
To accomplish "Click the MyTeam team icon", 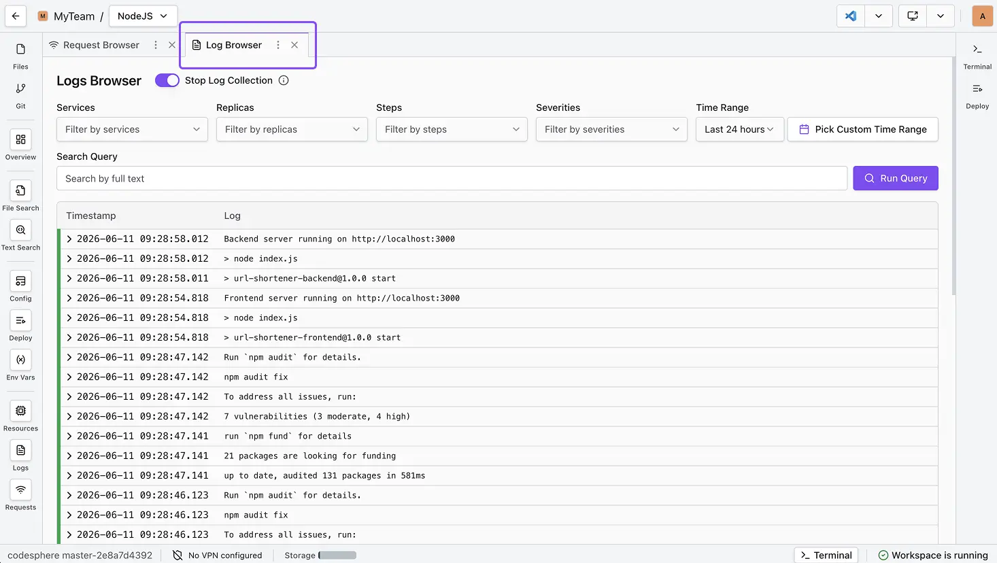I will click(x=43, y=16).
